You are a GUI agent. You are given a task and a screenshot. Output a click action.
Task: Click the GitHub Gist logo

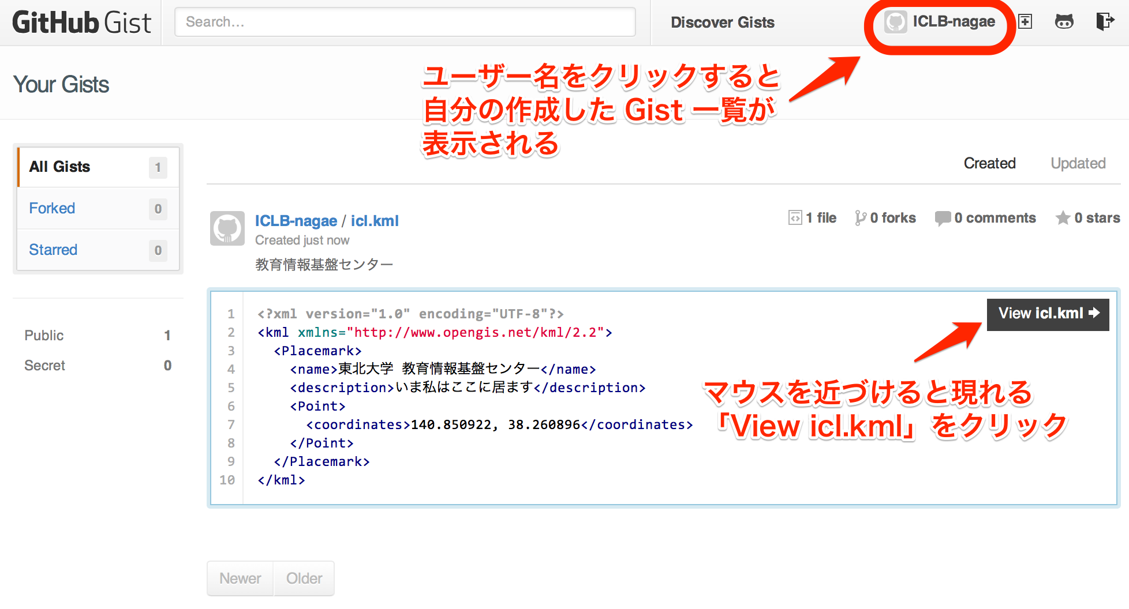pos(81,22)
